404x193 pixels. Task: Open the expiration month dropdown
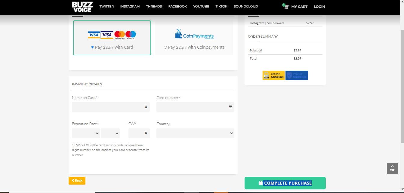point(86,133)
